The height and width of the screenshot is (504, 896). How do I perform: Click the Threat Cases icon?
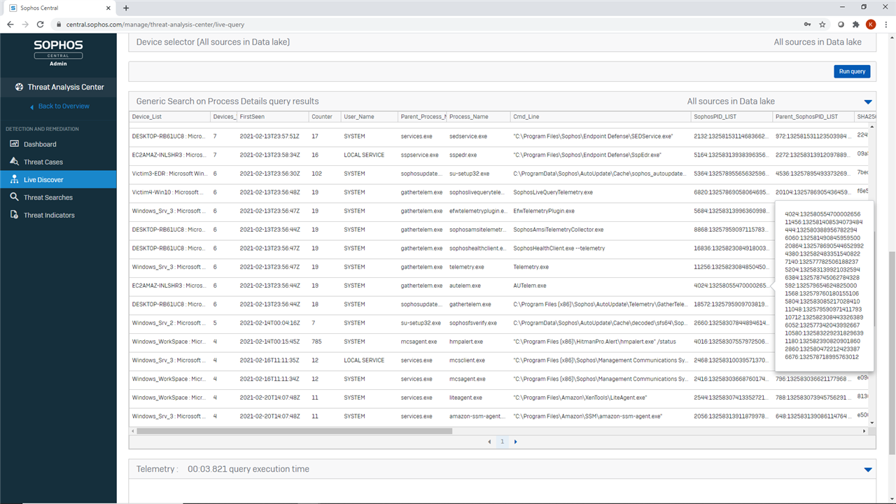pos(14,162)
